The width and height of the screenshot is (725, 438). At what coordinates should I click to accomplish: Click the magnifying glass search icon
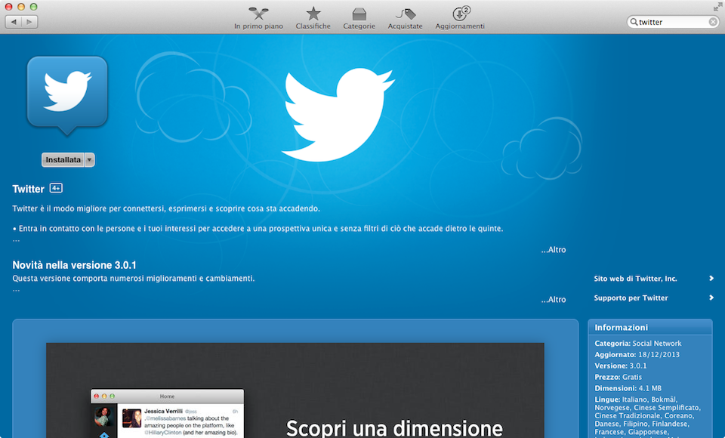(x=634, y=22)
